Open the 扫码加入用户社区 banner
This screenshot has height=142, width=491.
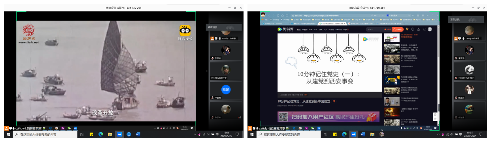coord(328,116)
